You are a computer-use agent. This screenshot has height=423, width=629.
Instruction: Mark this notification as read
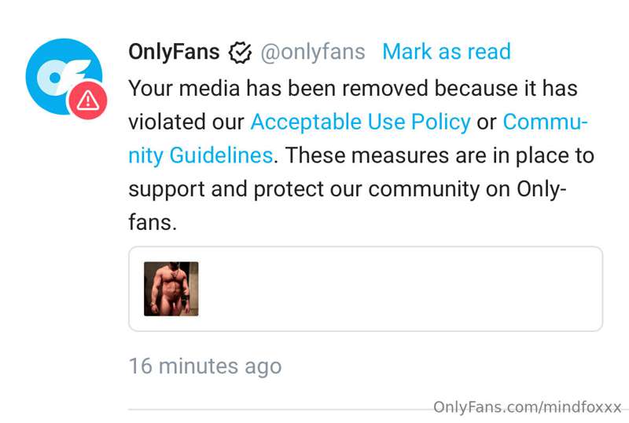pyautogui.click(x=447, y=52)
